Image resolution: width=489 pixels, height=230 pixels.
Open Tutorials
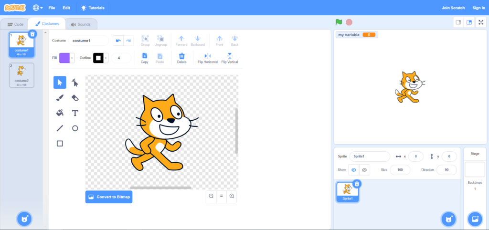click(93, 8)
